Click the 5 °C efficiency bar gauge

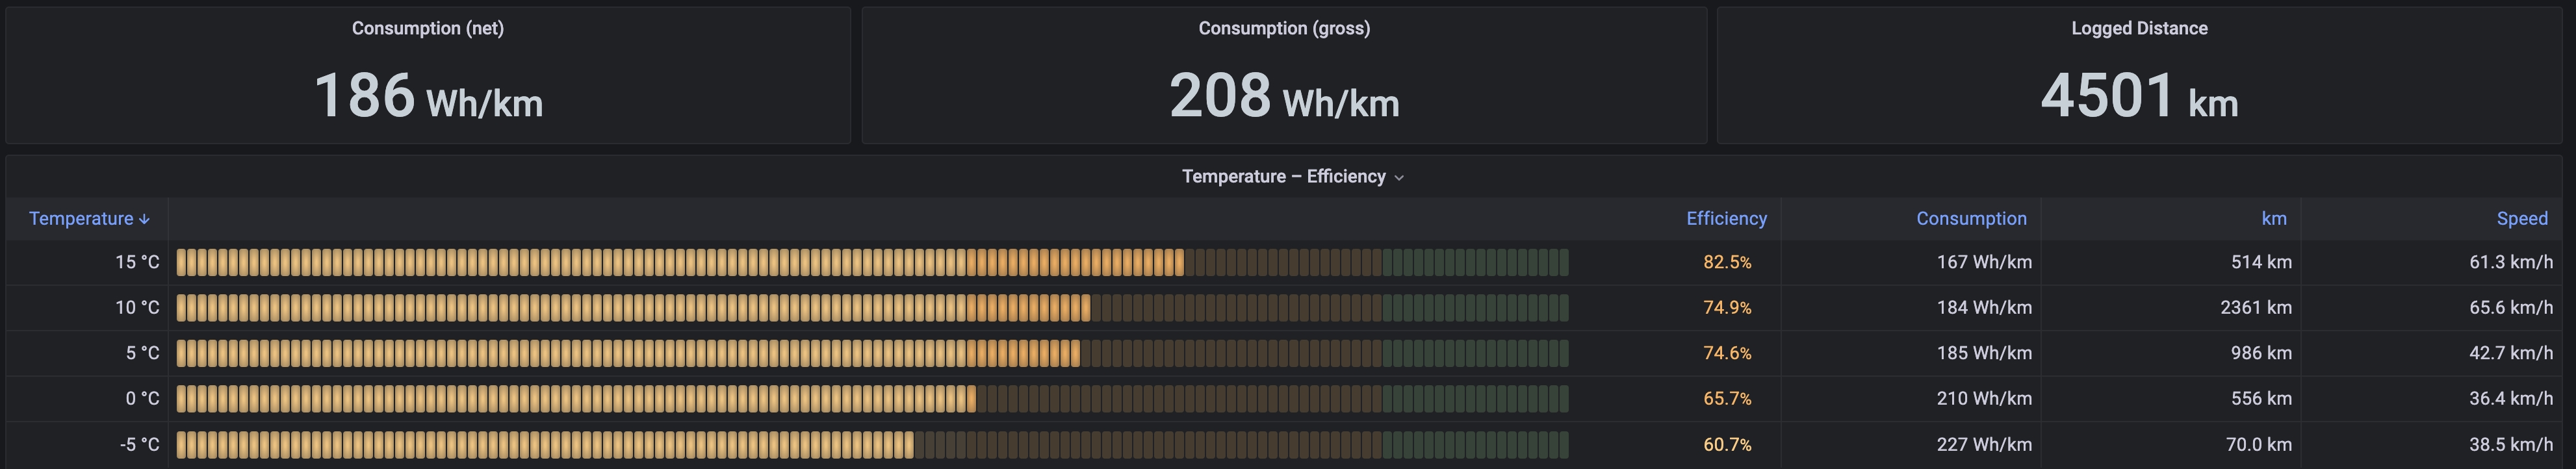(x=872, y=353)
